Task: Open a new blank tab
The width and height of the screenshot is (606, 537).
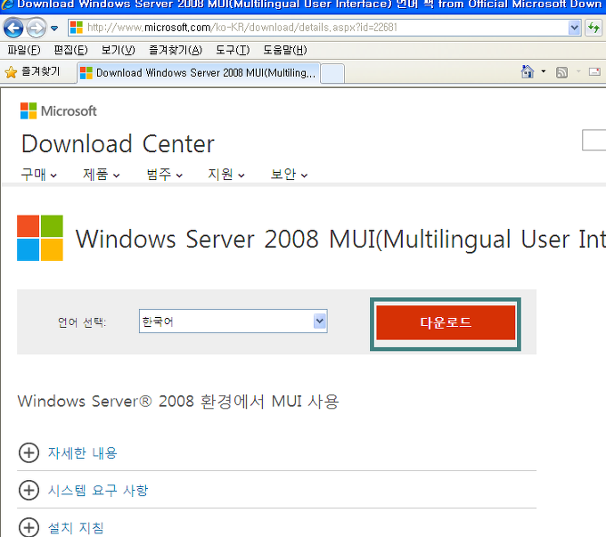Action: [332, 73]
